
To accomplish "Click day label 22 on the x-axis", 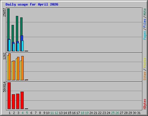I will [x=100, y=113].
